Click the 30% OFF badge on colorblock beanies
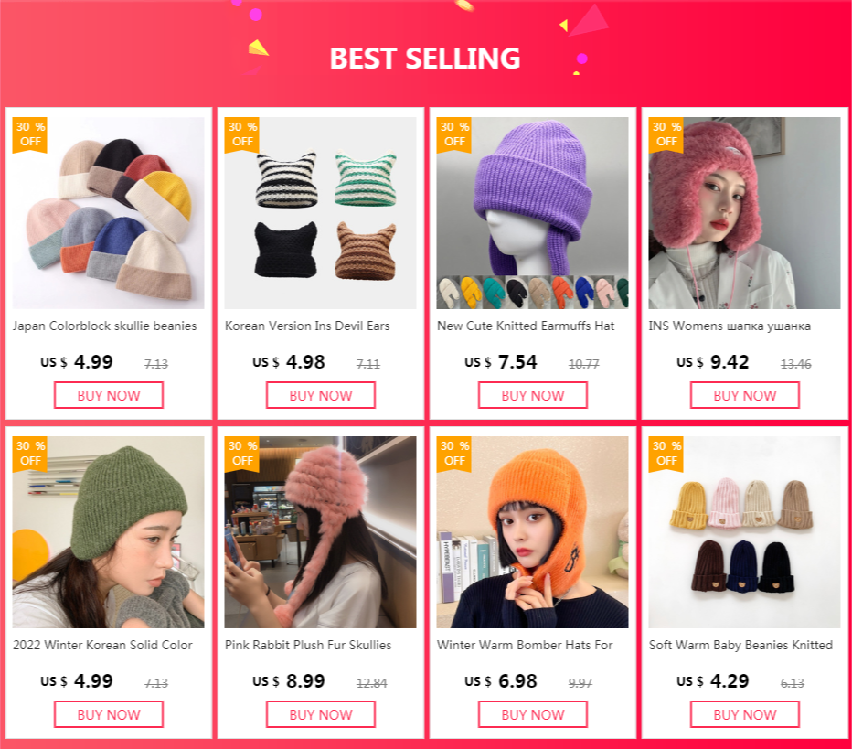 tap(30, 134)
